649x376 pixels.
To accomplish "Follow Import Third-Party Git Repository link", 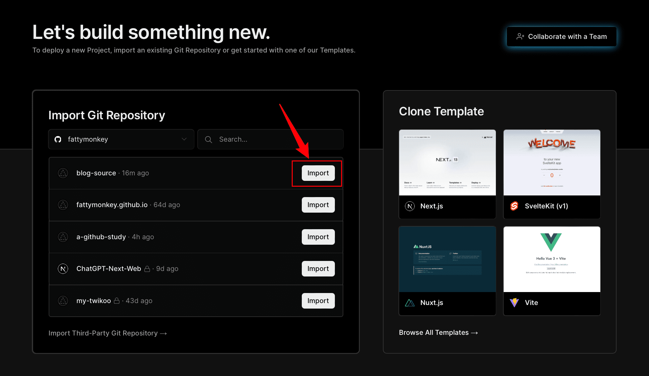I will [x=108, y=333].
